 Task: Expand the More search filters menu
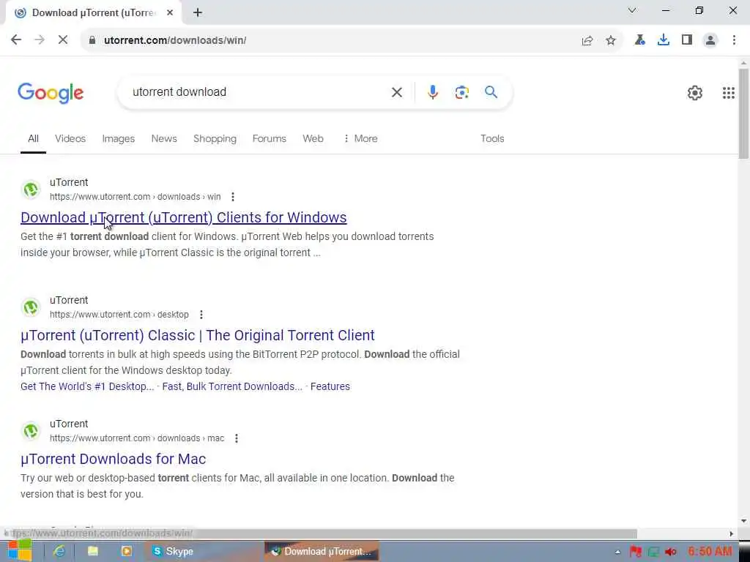coord(360,138)
